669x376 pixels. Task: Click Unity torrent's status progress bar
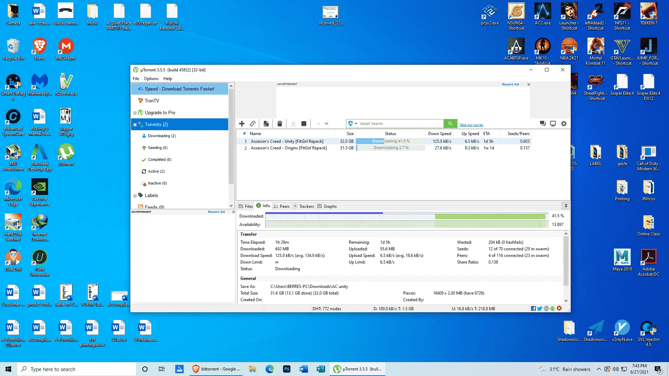click(x=390, y=141)
